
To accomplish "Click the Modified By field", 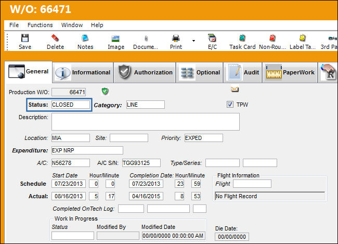I will point(118,236).
